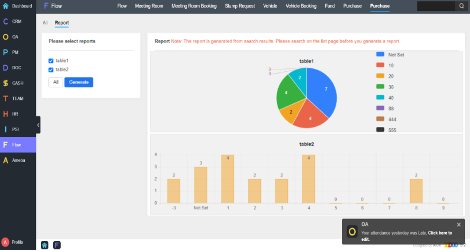Uncheck the table1 report checkbox

(x=51, y=61)
